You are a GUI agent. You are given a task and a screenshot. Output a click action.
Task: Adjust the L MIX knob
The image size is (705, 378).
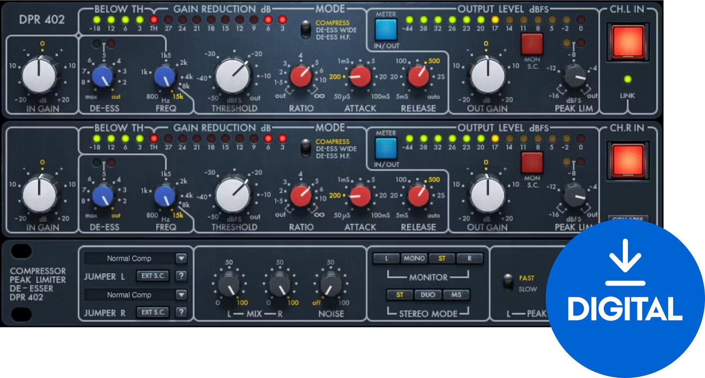coord(229,284)
